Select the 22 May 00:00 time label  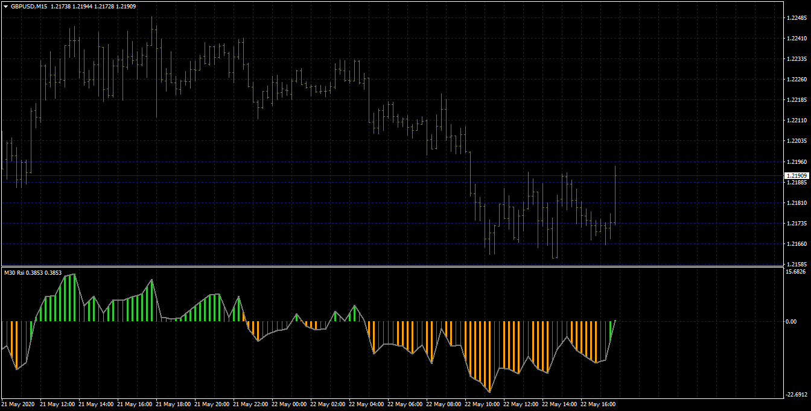[x=289, y=404]
